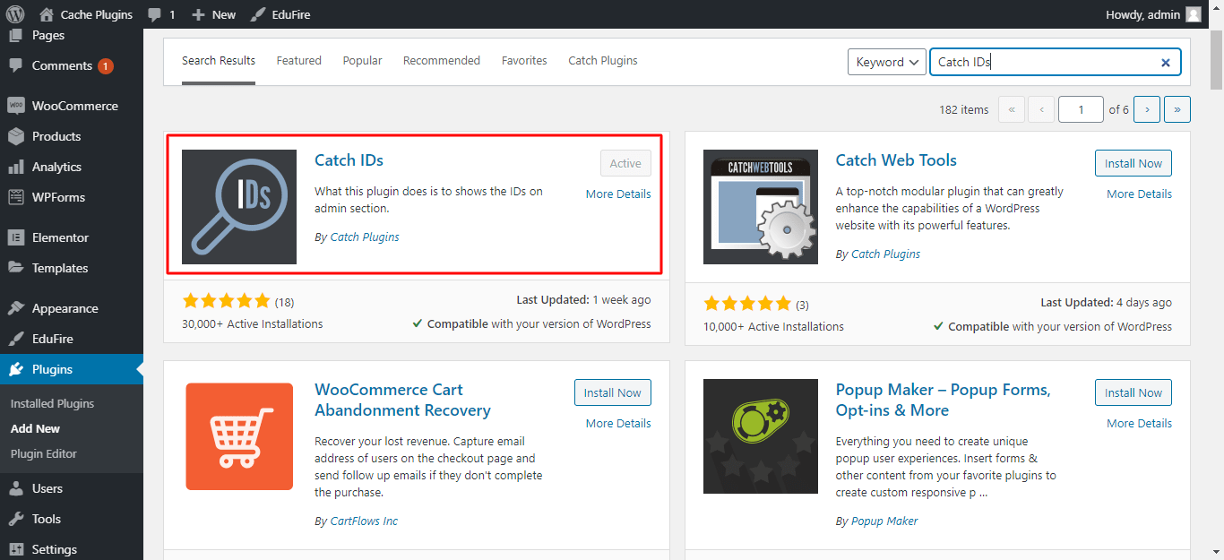The height and width of the screenshot is (560, 1224).
Task: Open the Popular plugins tab
Action: [362, 61]
